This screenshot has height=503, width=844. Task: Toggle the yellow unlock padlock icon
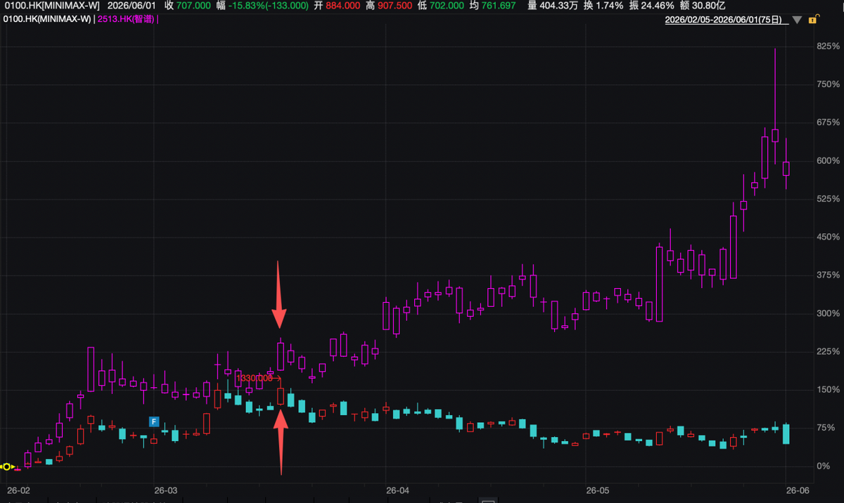coord(812,20)
